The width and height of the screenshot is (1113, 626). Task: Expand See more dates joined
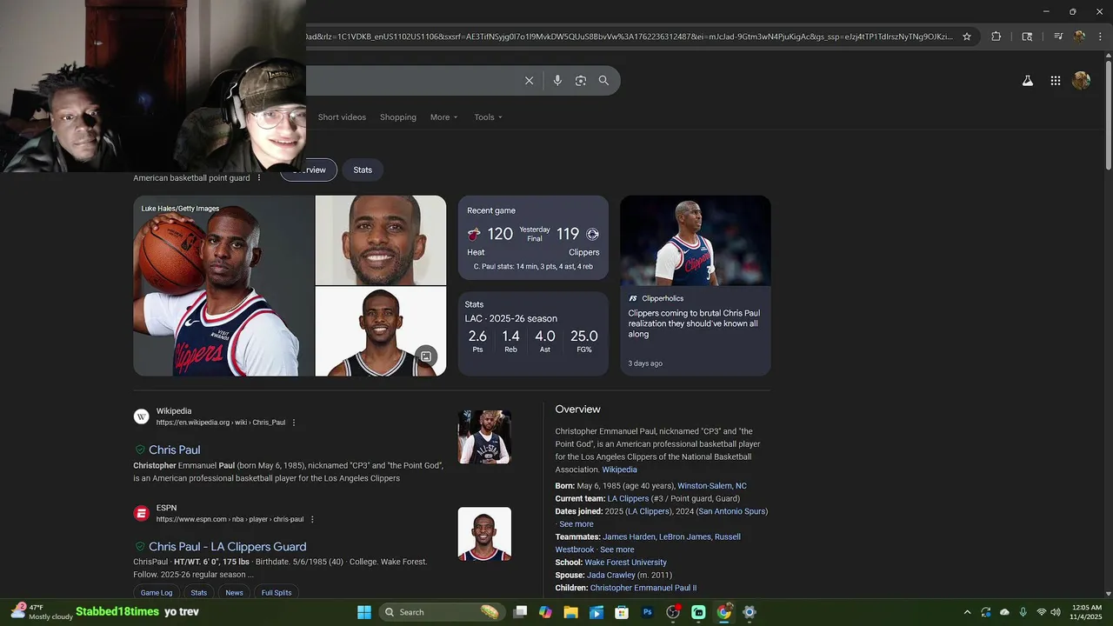(x=576, y=524)
